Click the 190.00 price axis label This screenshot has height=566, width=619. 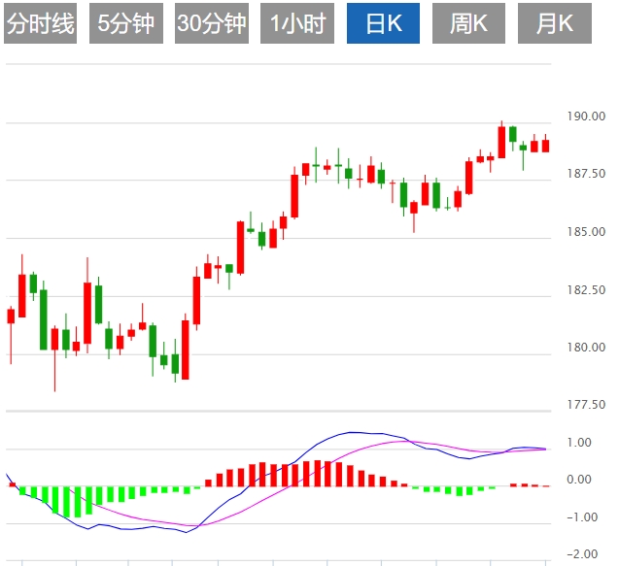586,117
